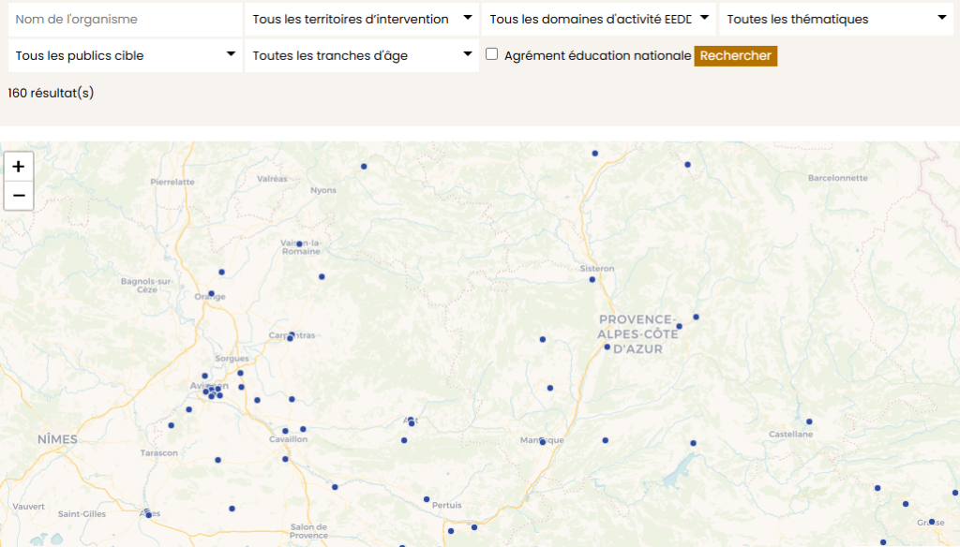
Task: Zoom in on the map
Action: [x=19, y=167]
